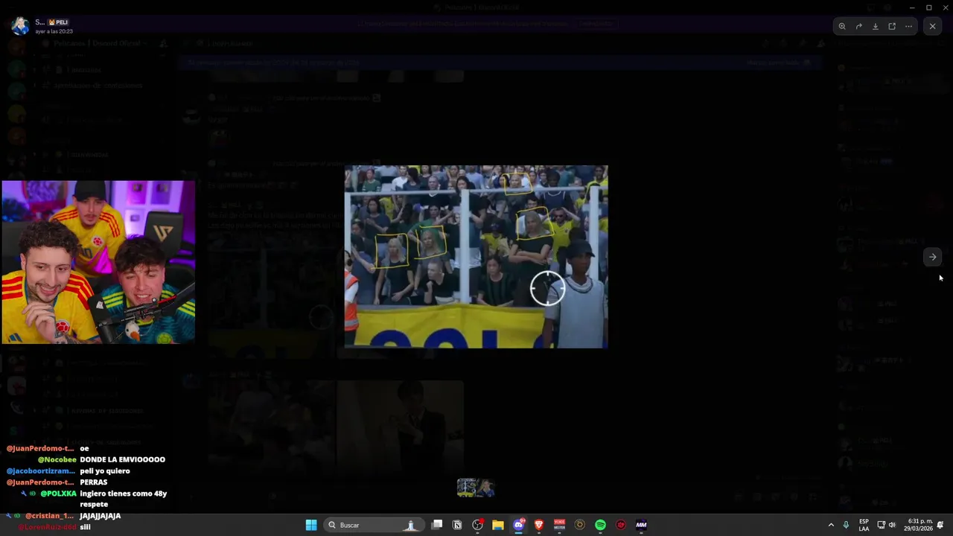953x536 pixels.
Task: Show hidden system tray icons
Action: [x=831, y=525]
